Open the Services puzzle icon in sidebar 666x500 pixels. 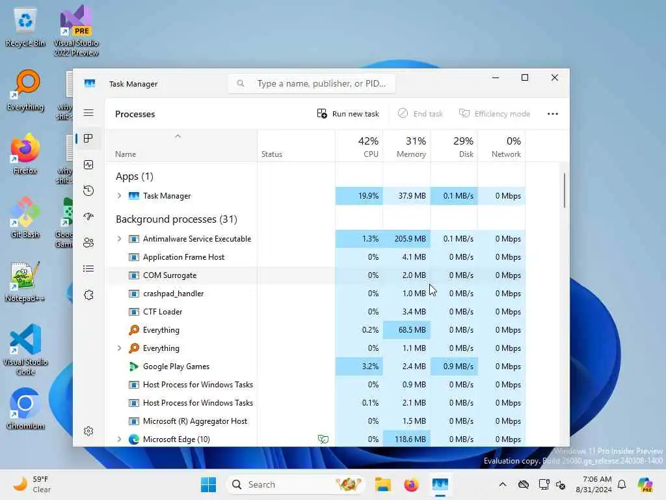point(88,295)
